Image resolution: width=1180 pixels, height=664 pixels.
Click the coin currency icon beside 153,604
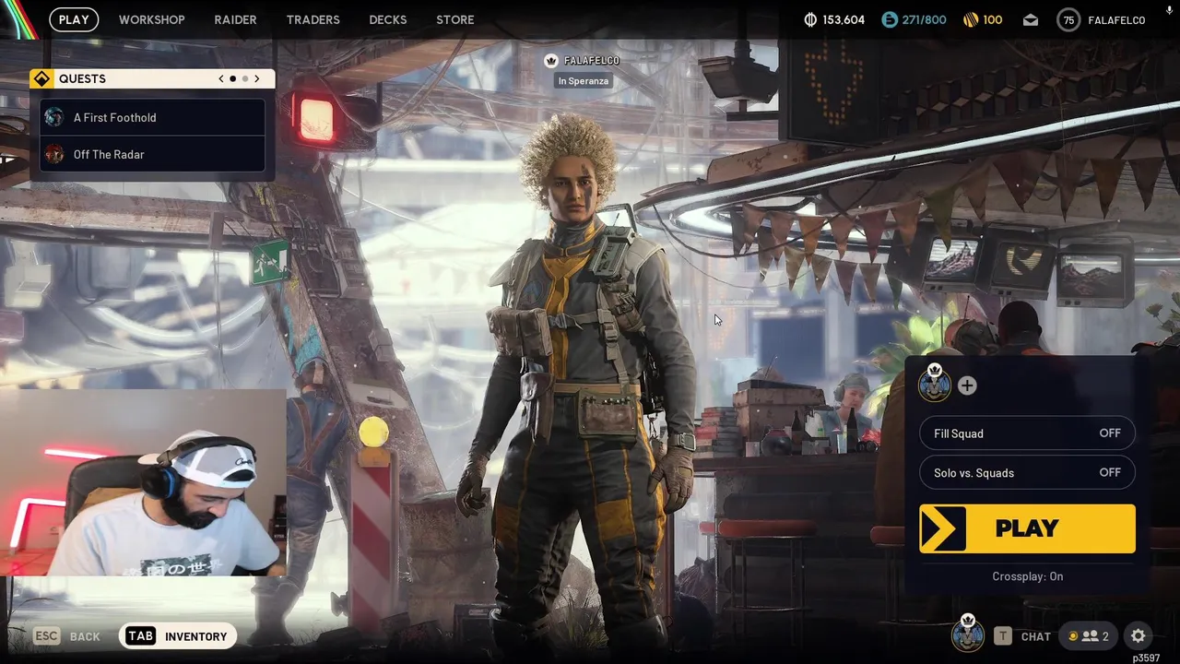click(810, 19)
